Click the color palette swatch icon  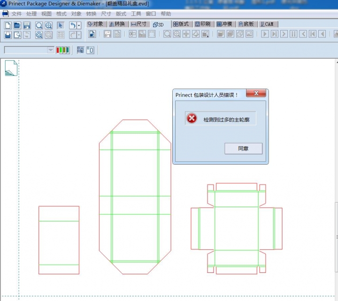click(63, 50)
